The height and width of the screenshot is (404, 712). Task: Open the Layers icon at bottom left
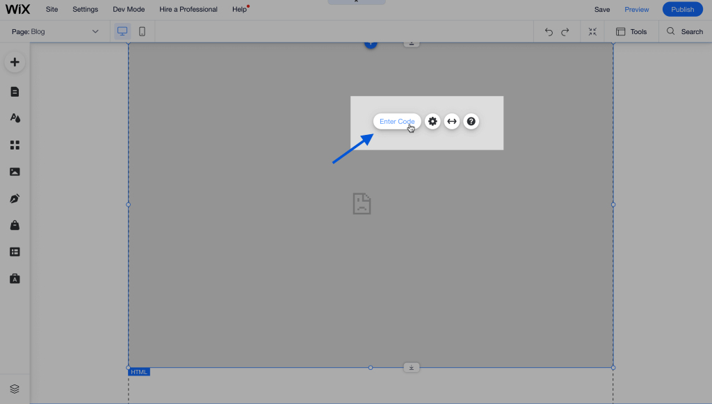[15, 389]
